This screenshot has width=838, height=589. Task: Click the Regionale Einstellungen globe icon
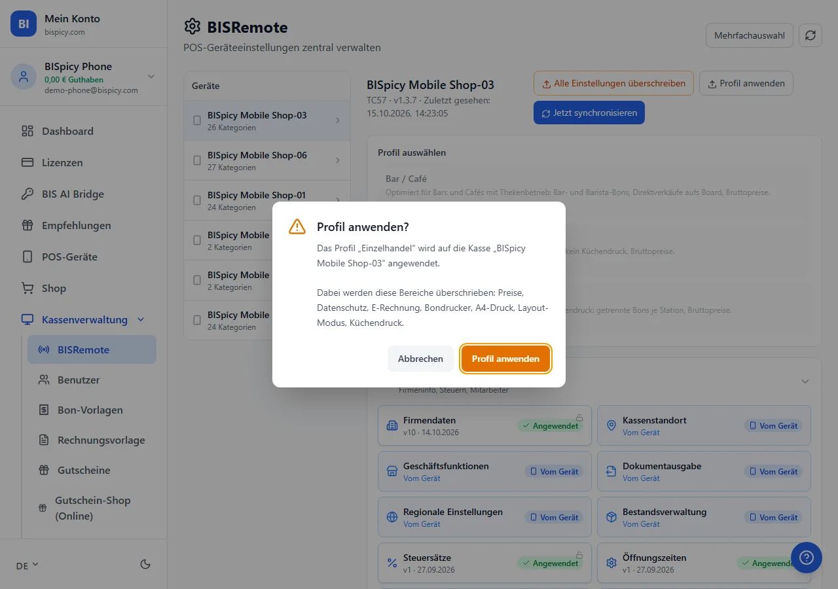pos(392,517)
